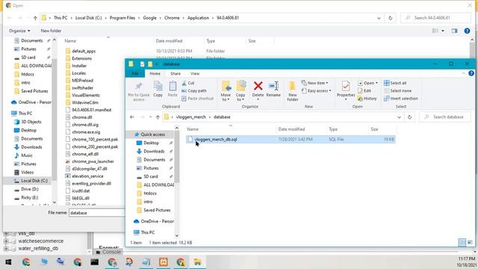
Task: Open the Organize menu in Open dialog
Action: click(19, 31)
